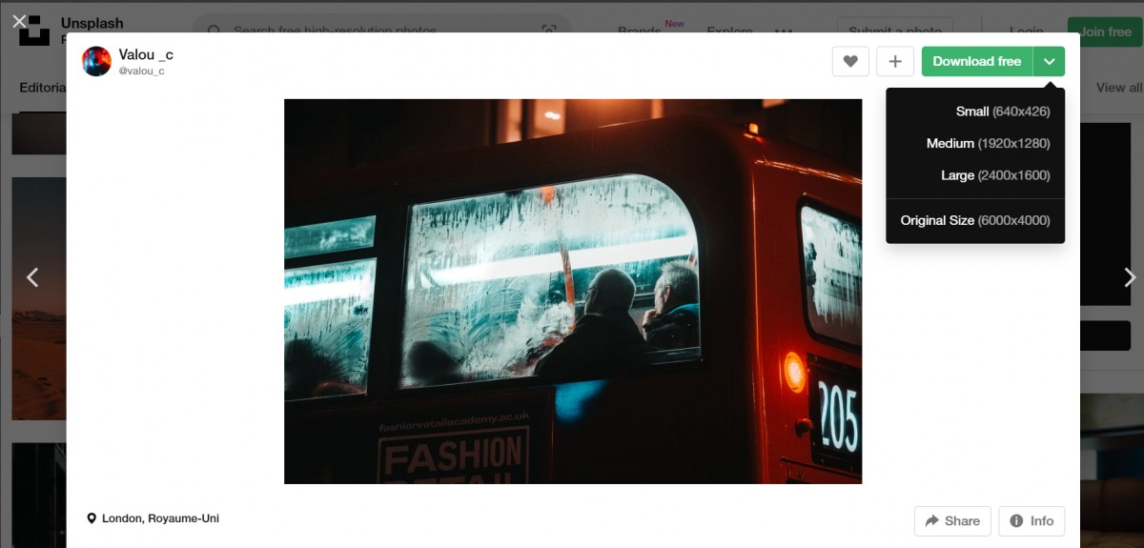
Task: Open the Unsplash logo home link
Action: click(x=34, y=31)
